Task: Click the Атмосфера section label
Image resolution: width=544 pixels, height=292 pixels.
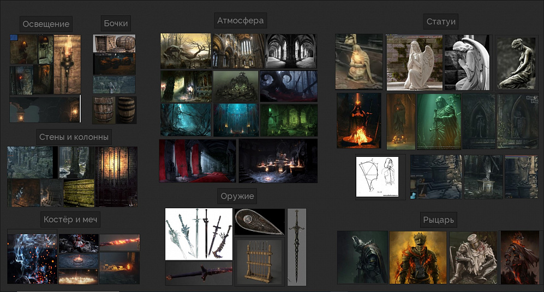Action: (240, 21)
